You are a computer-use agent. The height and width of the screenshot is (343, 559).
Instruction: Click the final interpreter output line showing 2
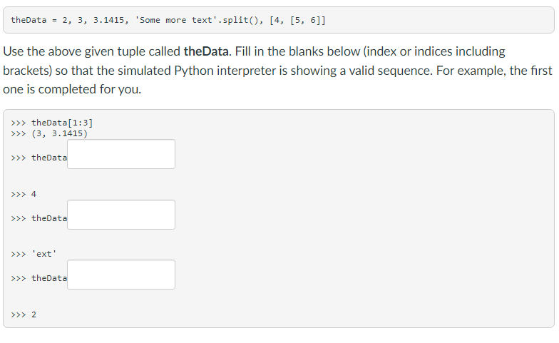(x=34, y=314)
